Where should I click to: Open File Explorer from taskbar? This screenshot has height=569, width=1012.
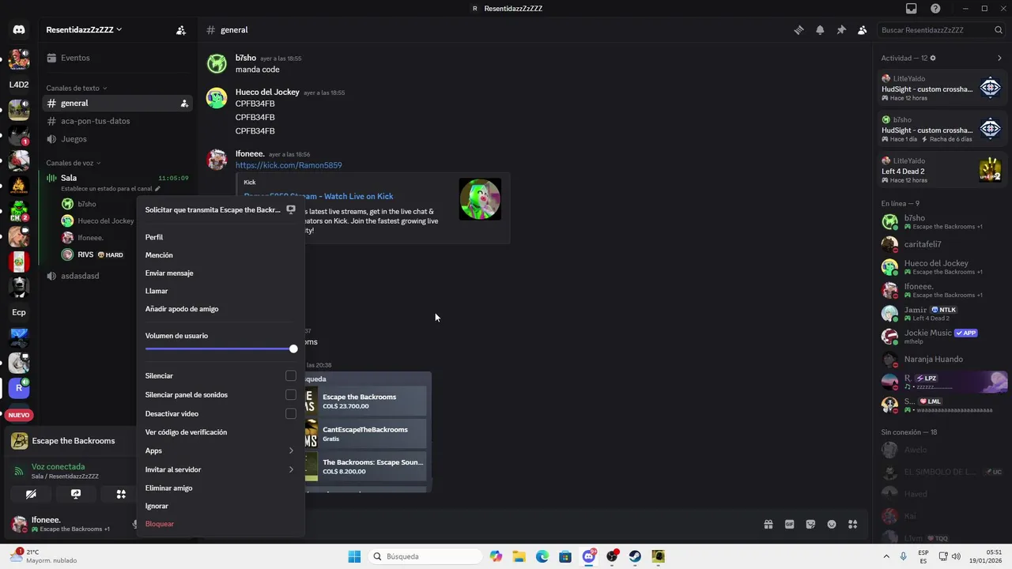pyautogui.click(x=519, y=556)
